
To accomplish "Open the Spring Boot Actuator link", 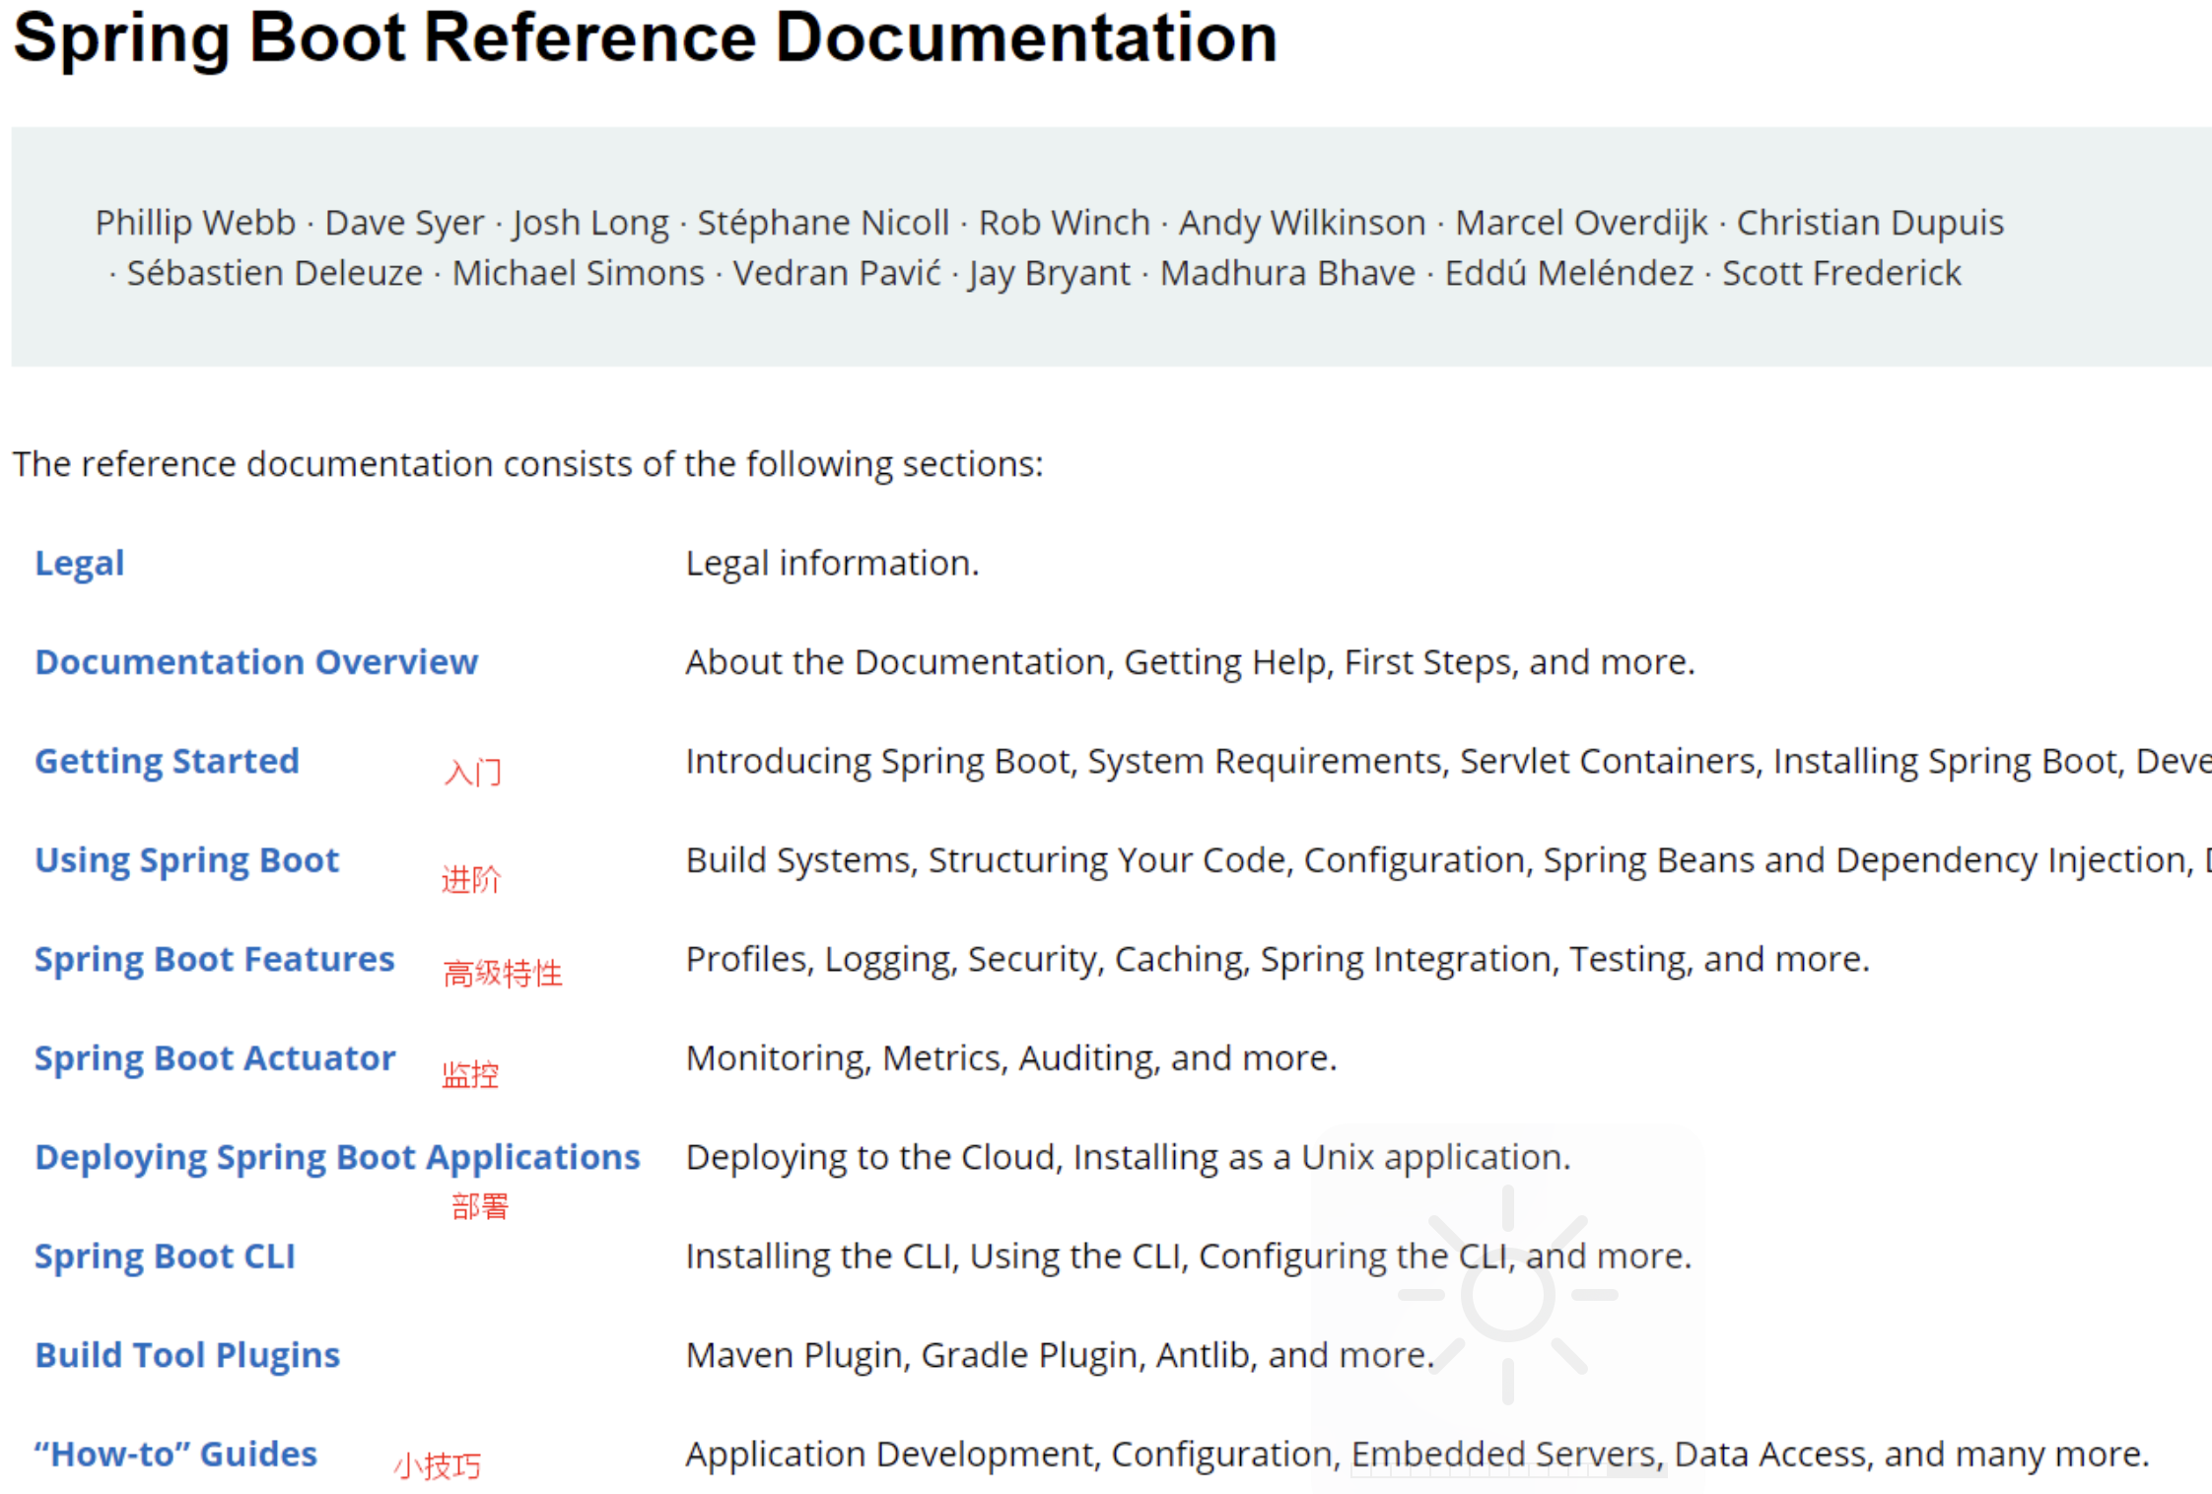I will [x=215, y=1058].
